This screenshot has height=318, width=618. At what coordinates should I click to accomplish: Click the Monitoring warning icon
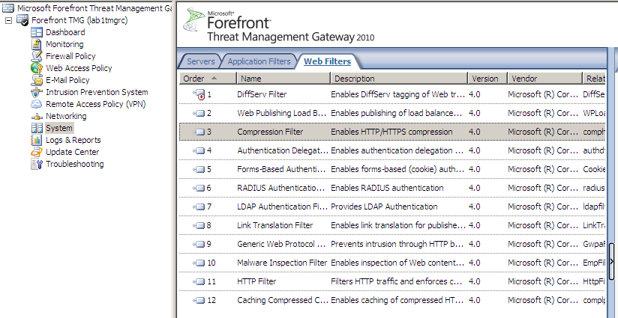[x=37, y=44]
